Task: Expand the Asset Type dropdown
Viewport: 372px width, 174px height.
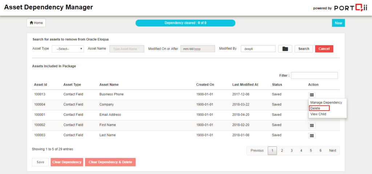Action: click(68, 49)
